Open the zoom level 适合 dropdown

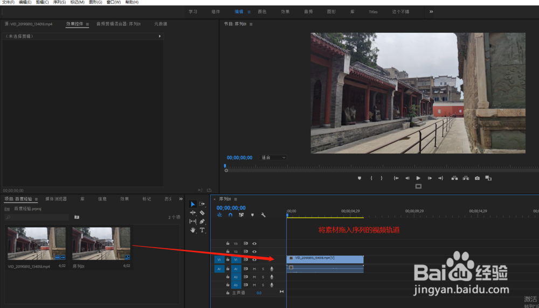(273, 158)
